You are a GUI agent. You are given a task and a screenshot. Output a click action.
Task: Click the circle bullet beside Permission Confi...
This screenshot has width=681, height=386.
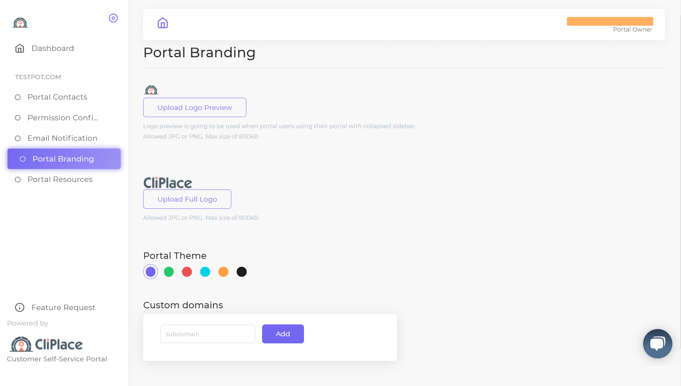click(18, 118)
